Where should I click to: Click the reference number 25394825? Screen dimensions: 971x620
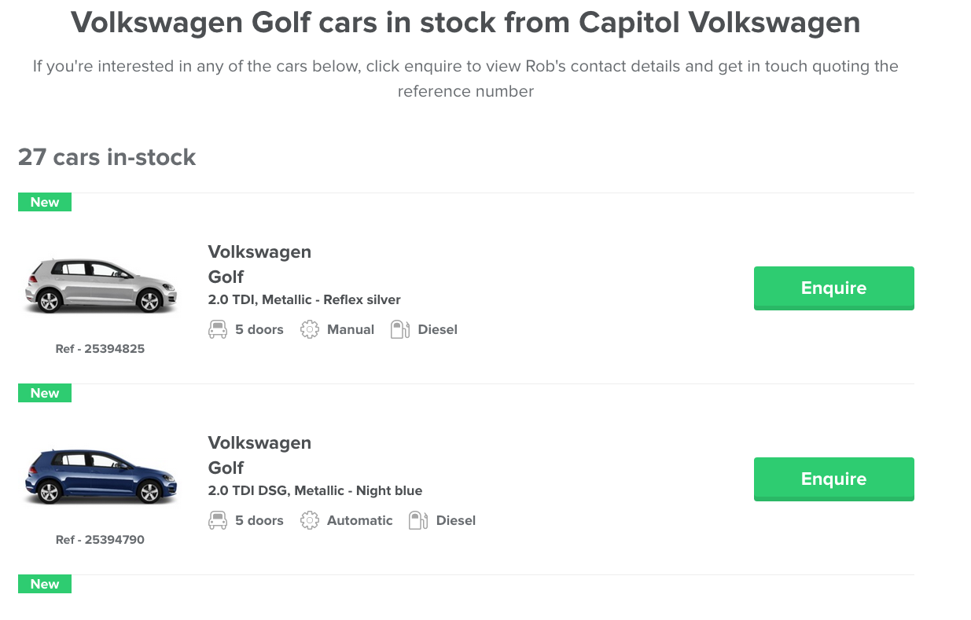coord(100,348)
